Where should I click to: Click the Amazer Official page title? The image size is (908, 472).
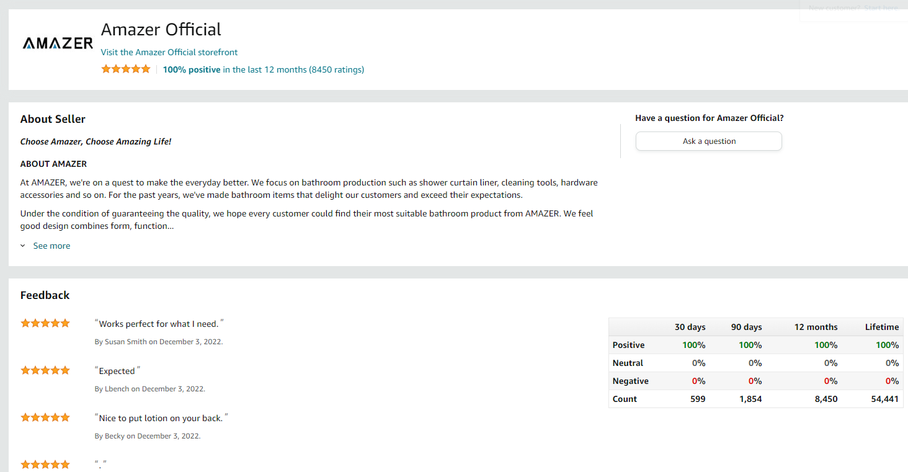(161, 29)
